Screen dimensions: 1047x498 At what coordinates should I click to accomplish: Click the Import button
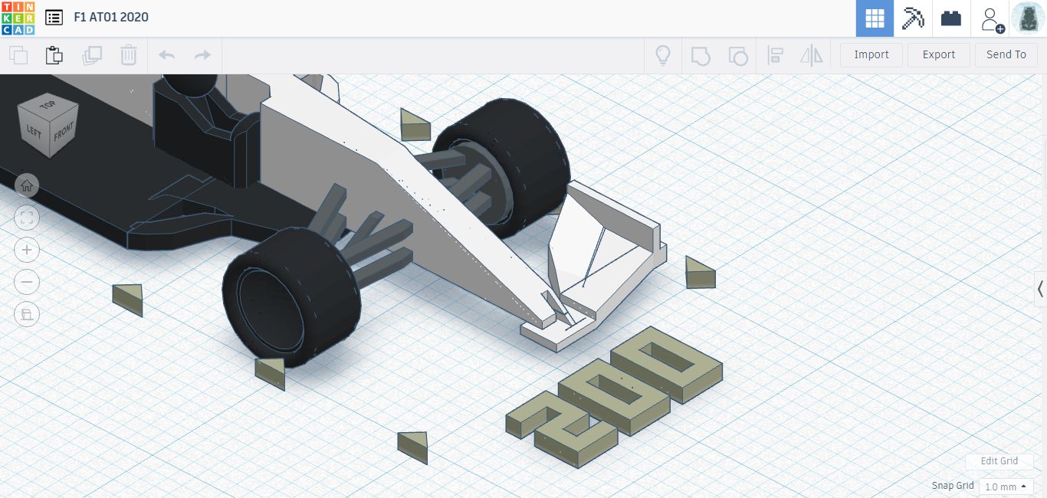click(x=871, y=54)
